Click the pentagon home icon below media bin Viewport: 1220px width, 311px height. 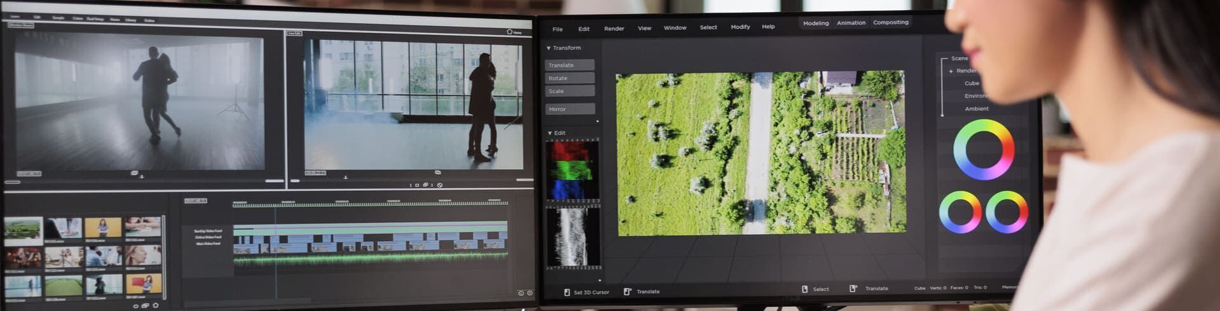(x=156, y=305)
